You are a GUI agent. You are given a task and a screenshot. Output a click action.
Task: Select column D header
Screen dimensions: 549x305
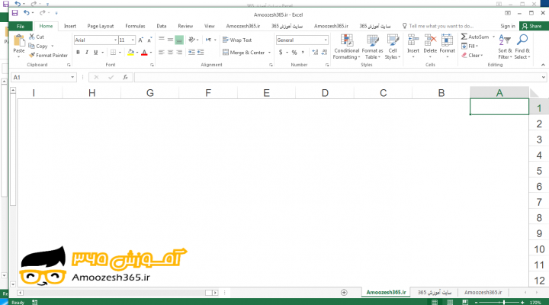tap(325, 93)
